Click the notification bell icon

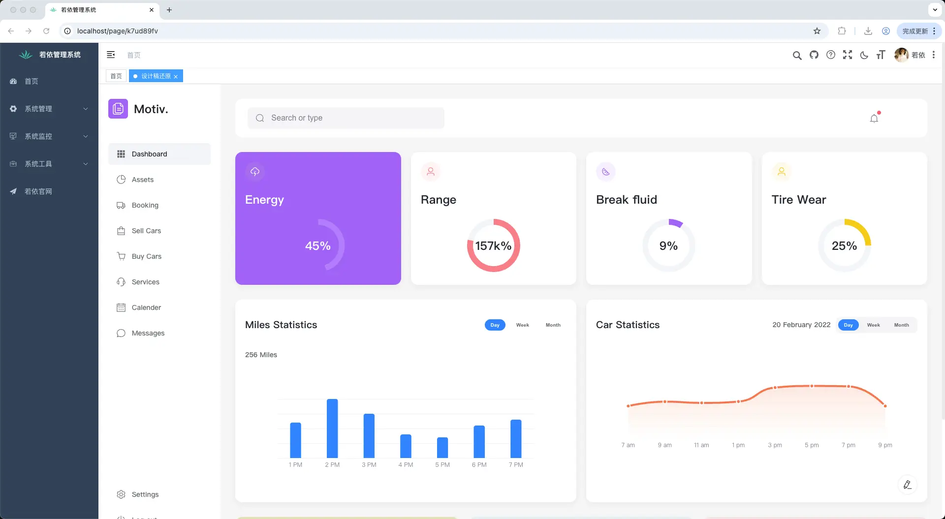pyautogui.click(x=874, y=118)
